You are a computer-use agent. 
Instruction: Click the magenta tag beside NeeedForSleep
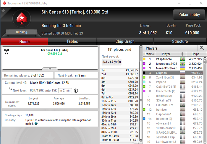(144, 68)
